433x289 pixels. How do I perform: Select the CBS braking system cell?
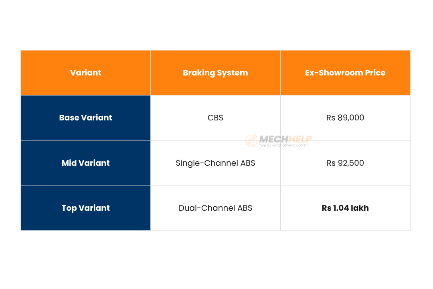coord(215,118)
